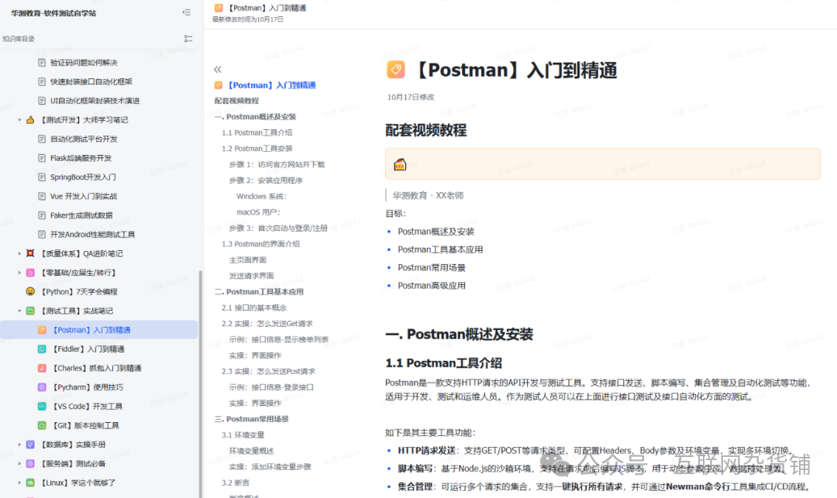Go to 2.3 实操：怎么发送Post请求 entry

[268, 371]
